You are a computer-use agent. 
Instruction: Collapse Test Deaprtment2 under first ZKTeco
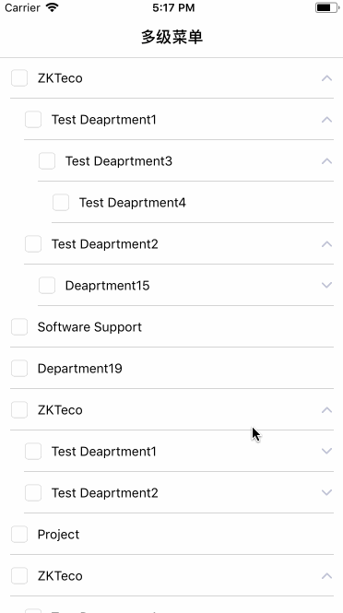326,244
